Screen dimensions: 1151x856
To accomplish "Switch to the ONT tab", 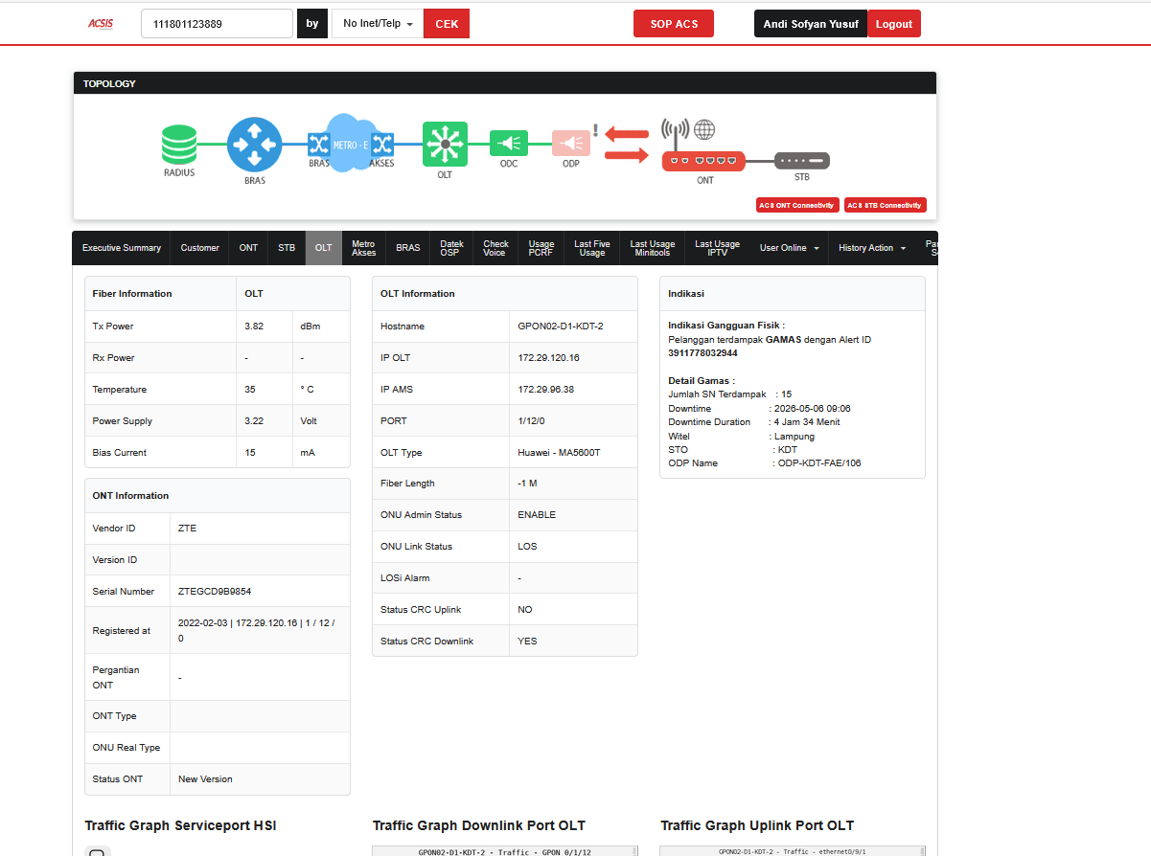I will (248, 248).
